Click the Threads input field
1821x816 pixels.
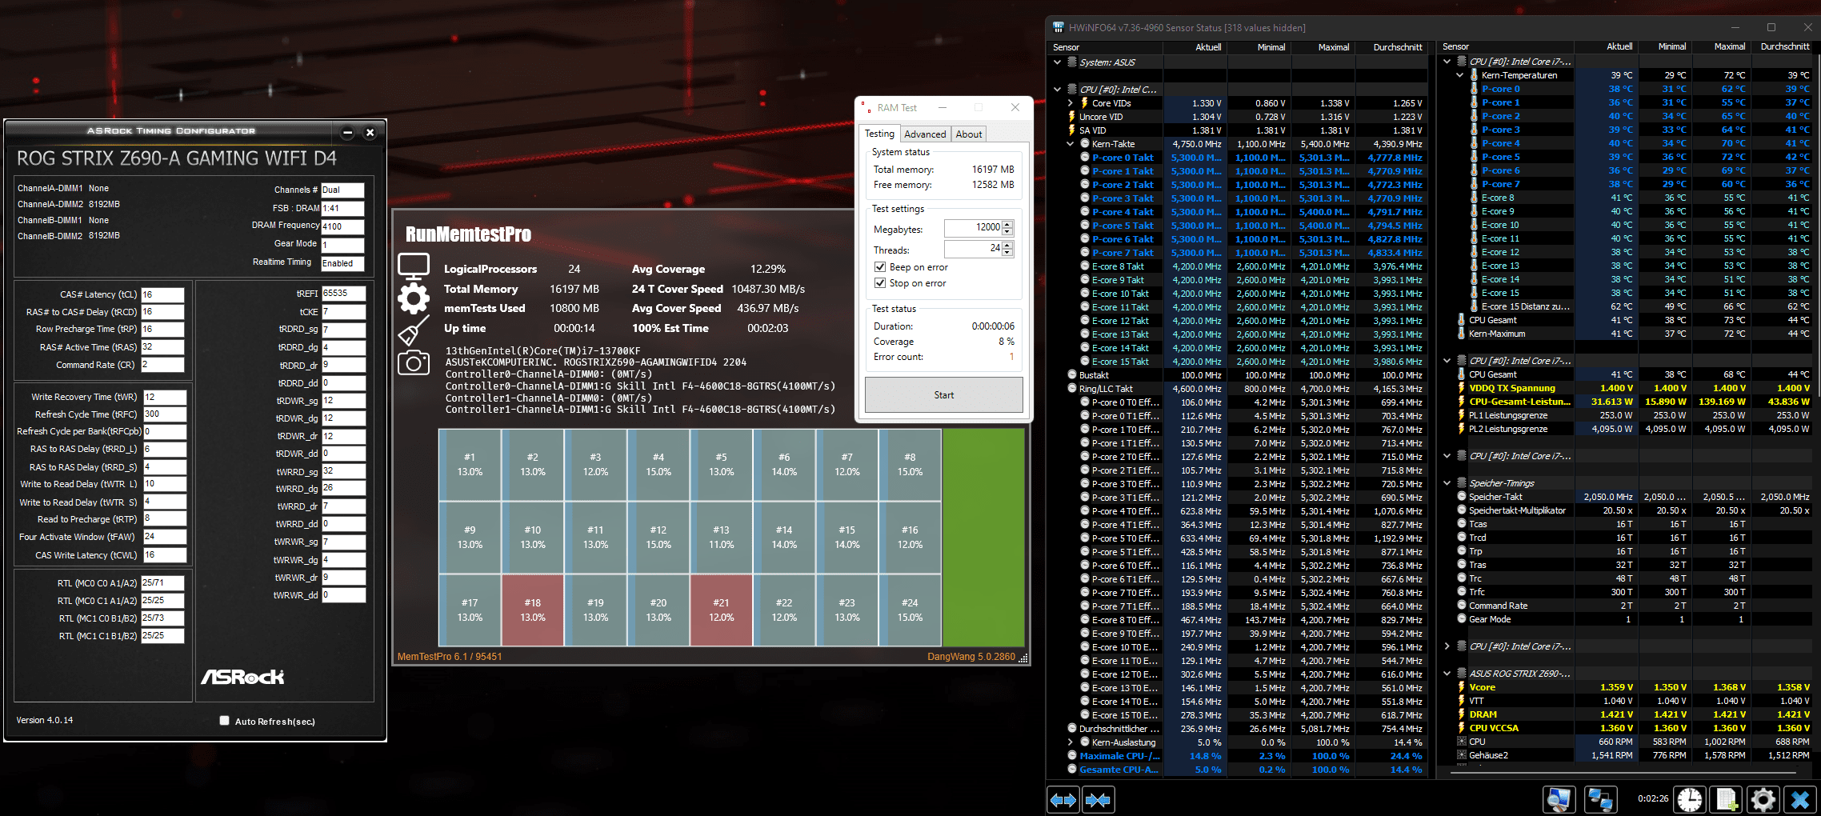tap(973, 249)
